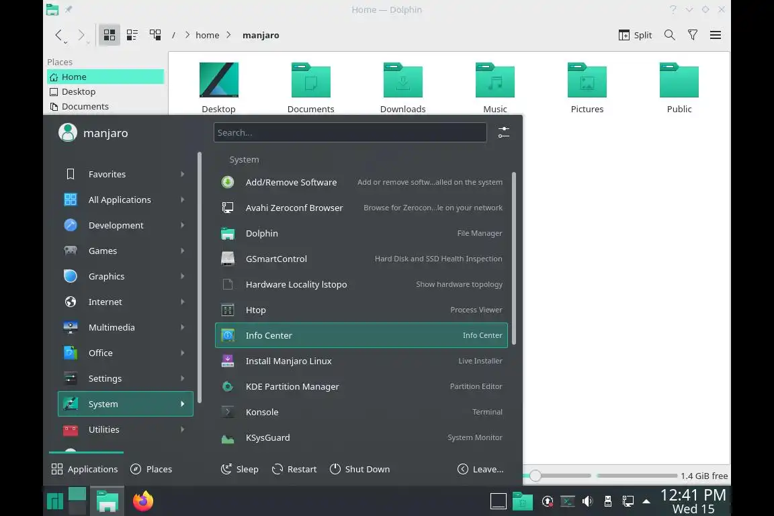
Task: Switch Dolphin to icons view mode
Action: click(x=109, y=35)
